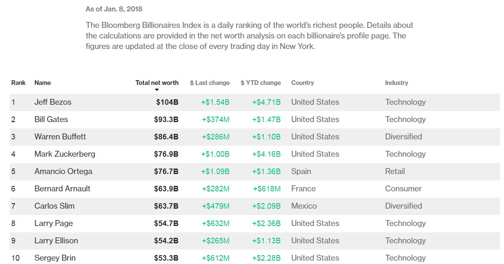Click Spain in Amancio Ortega row
The width and height of the screenshot is (504, 264).
pos(301,171)
